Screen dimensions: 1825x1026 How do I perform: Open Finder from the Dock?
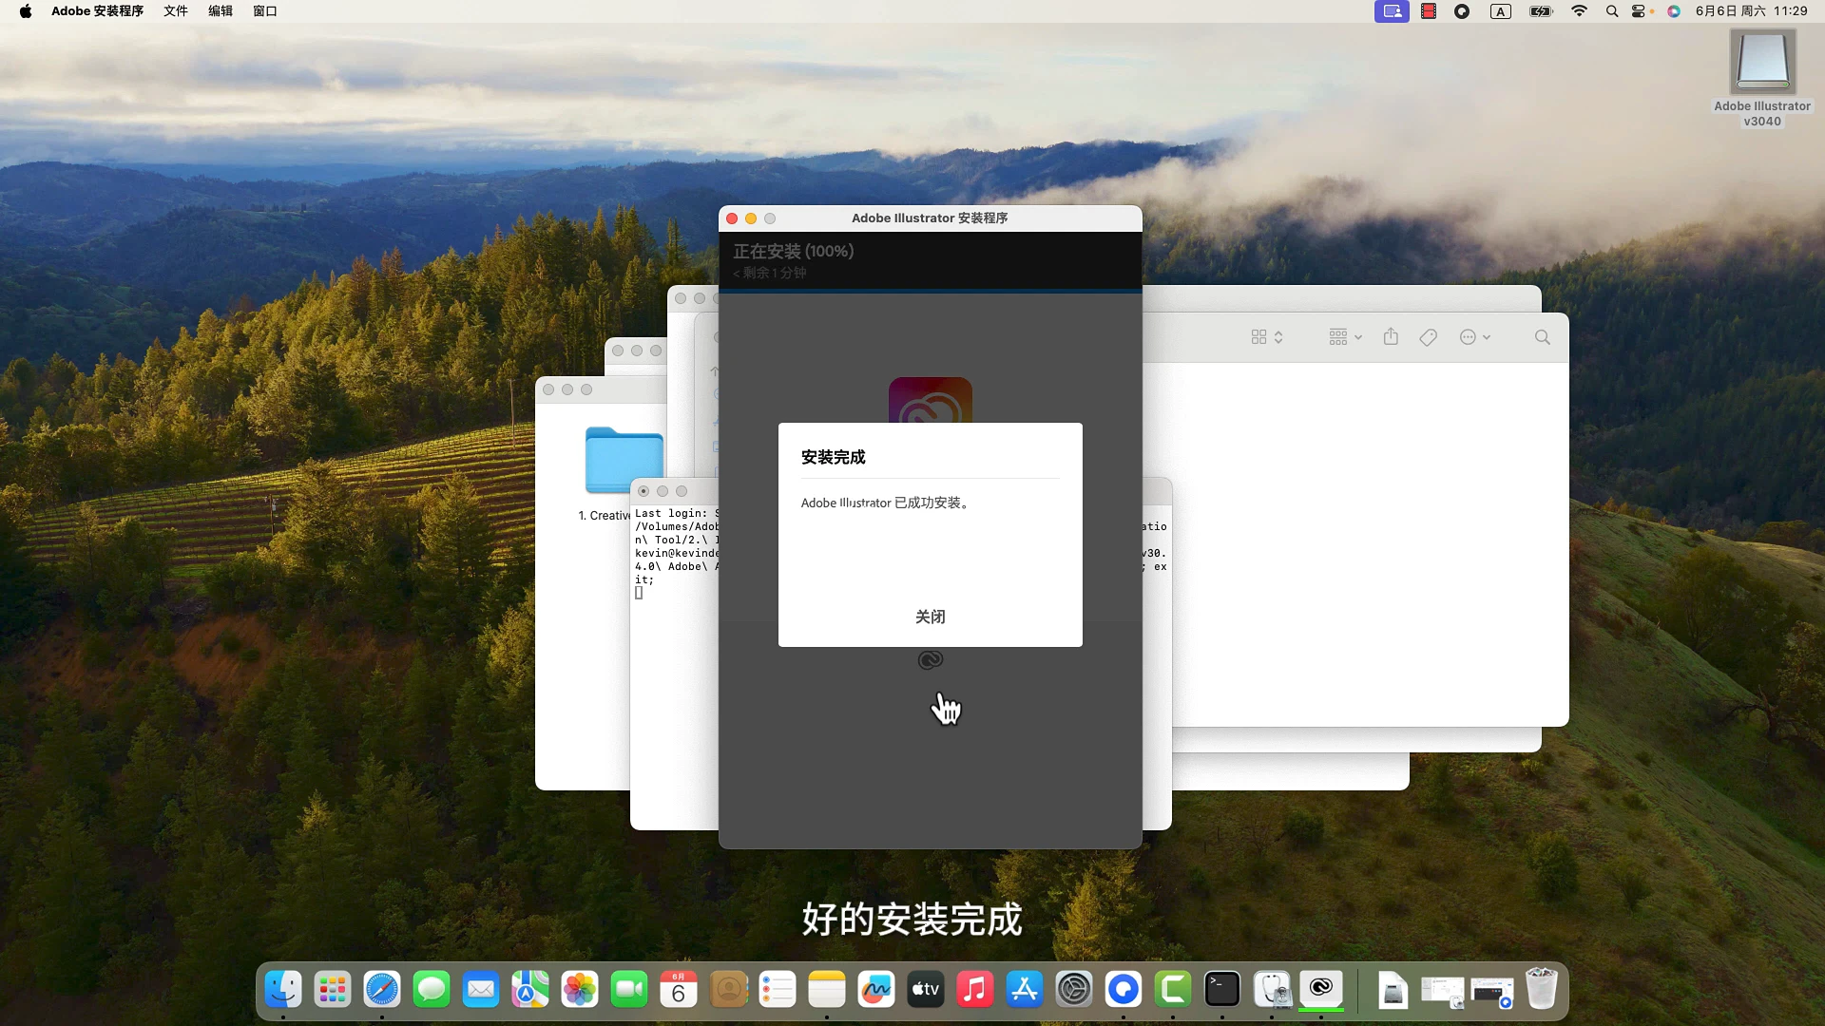tap(283, 990)
